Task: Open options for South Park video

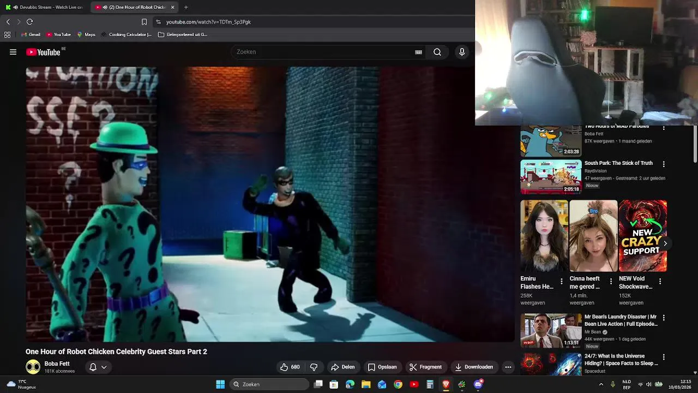Action: pyautogui.click(x=664, y=164)
